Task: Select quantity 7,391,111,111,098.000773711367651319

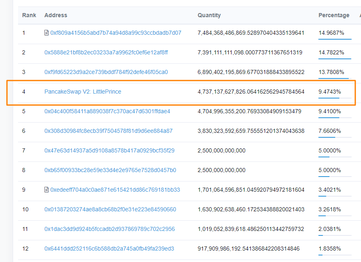Action: [250, 52]
